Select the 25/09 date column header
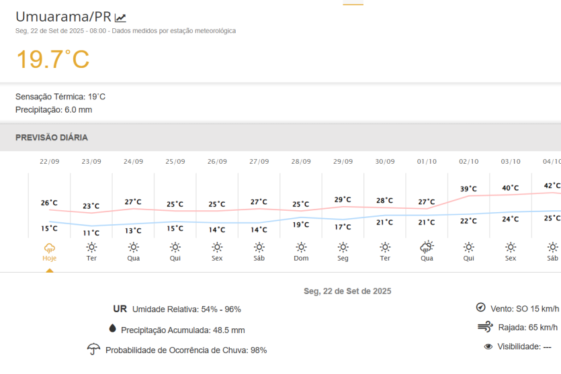The image size is (561, 374). (175, 162)
